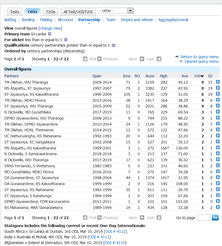Viewport: 222px width, 246px height.
Task: Open the All Test/ODI/T20I tab
Action: [x=78, y=12]
